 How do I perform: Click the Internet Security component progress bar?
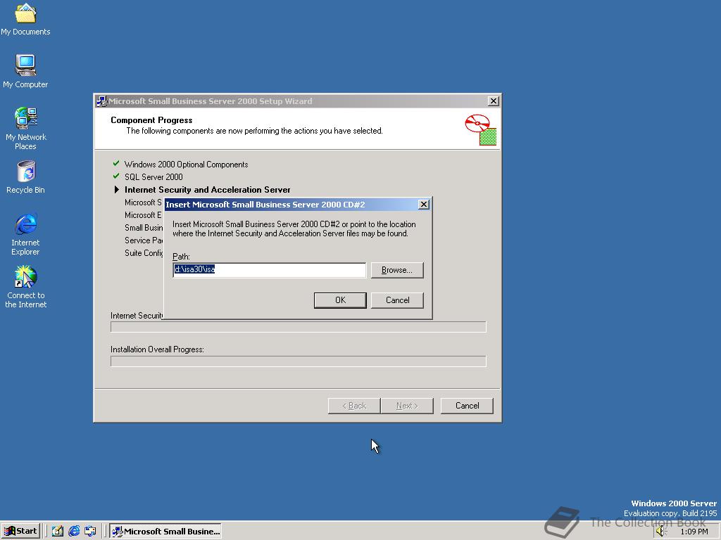[299, 327]
